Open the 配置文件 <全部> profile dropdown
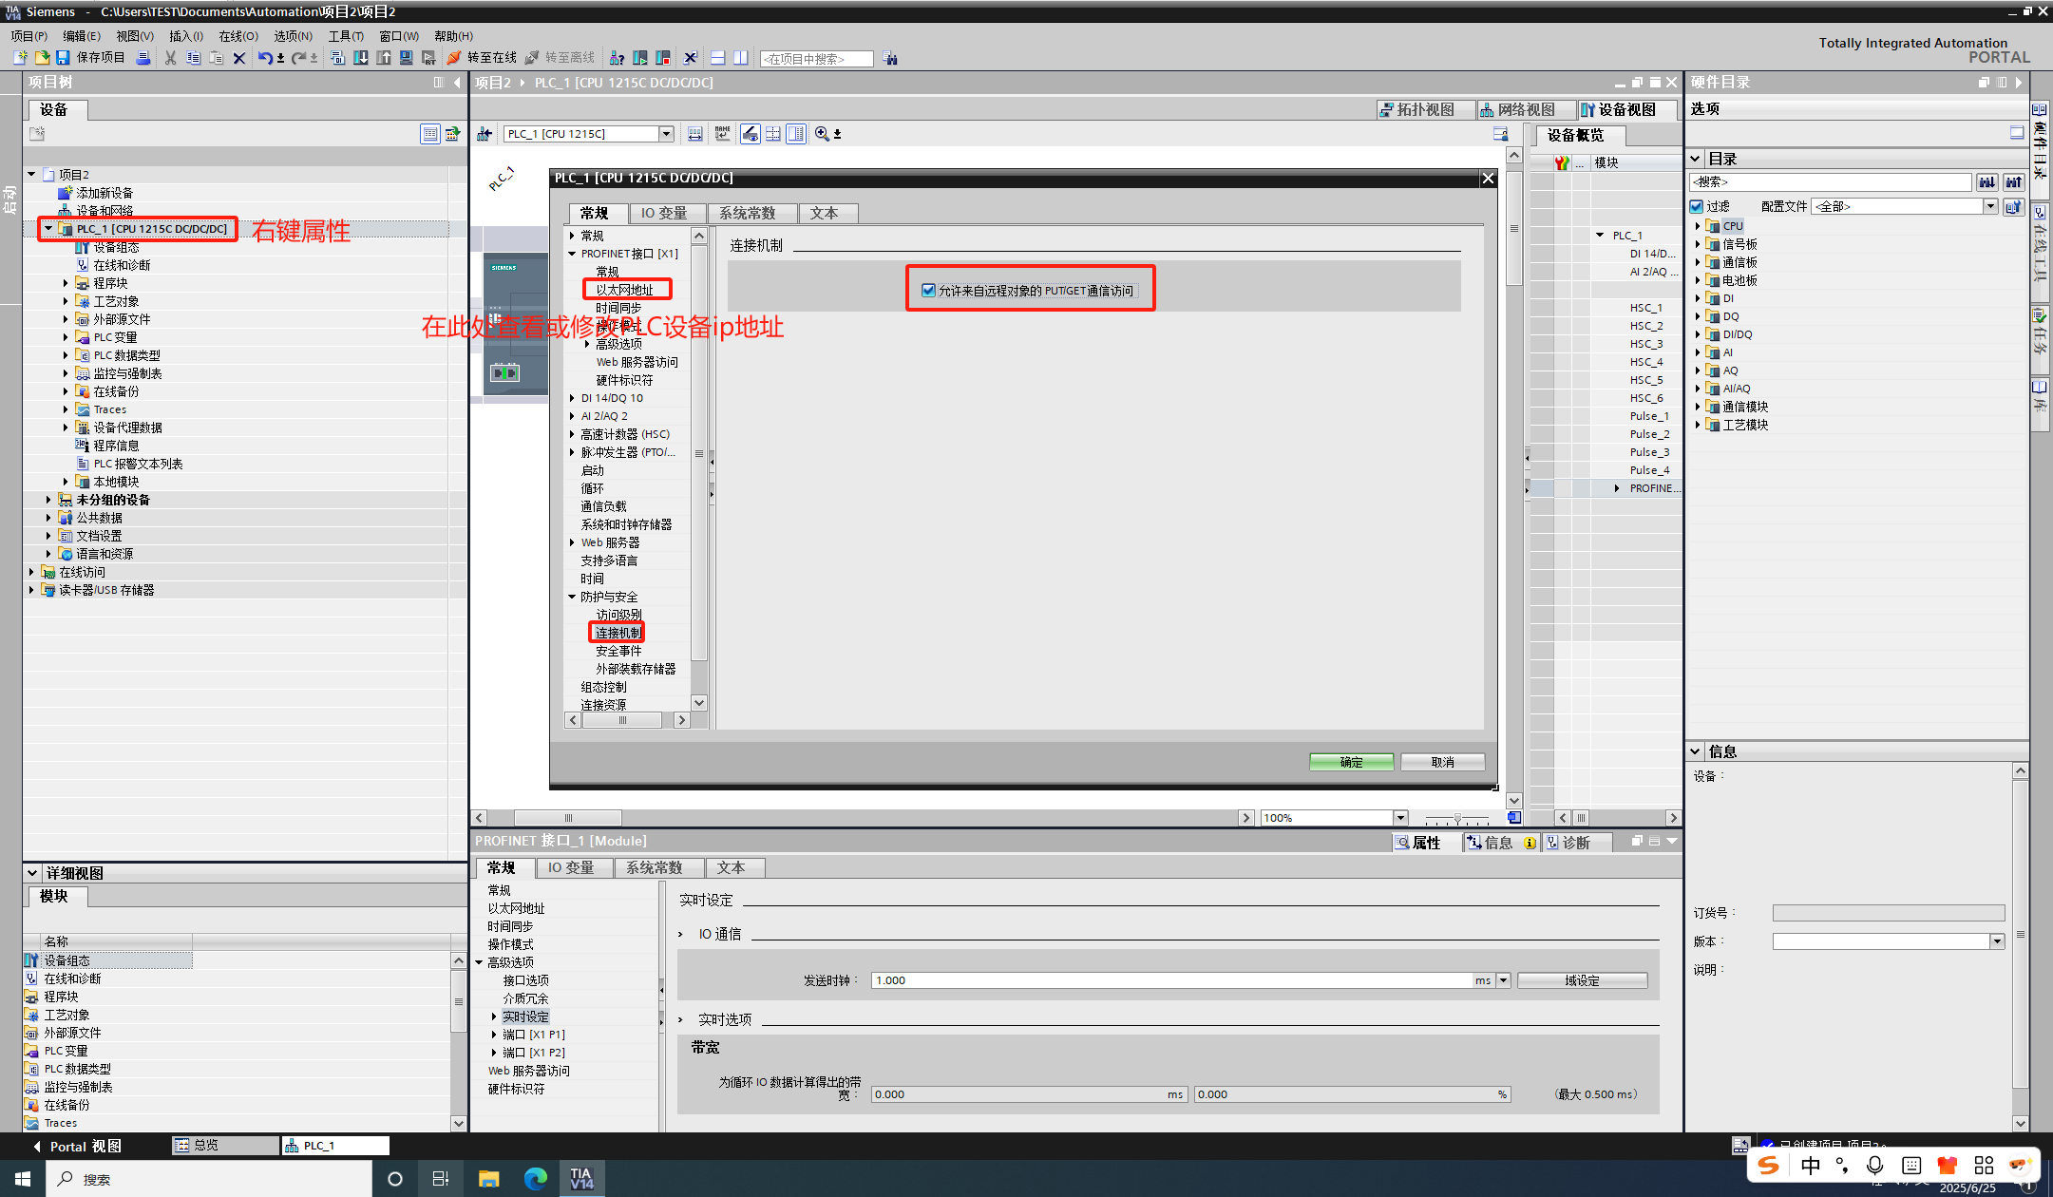 [x=1989, y=206]
